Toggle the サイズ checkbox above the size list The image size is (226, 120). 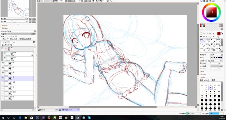click(205, 80)
